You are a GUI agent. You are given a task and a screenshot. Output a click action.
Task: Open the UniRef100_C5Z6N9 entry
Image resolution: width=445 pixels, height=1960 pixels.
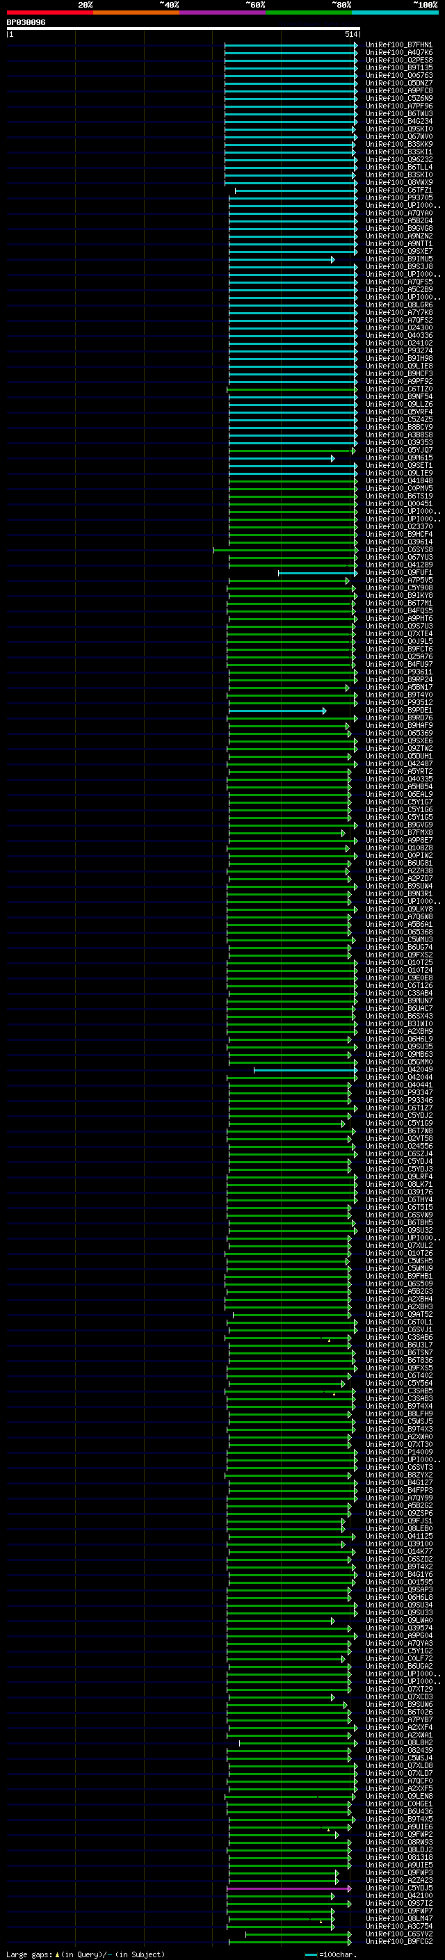398,98
